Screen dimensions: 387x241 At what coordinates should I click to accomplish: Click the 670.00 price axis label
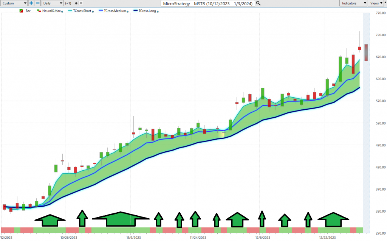point(381,57)
